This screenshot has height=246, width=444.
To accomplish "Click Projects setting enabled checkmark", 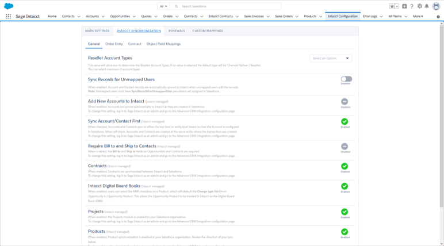I will (345, 212).
